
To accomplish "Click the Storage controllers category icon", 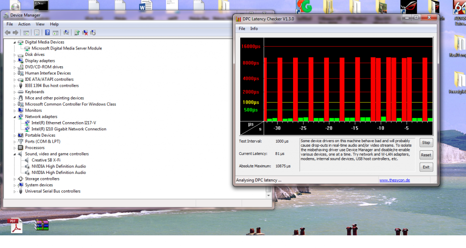I will tap(20, 179).
